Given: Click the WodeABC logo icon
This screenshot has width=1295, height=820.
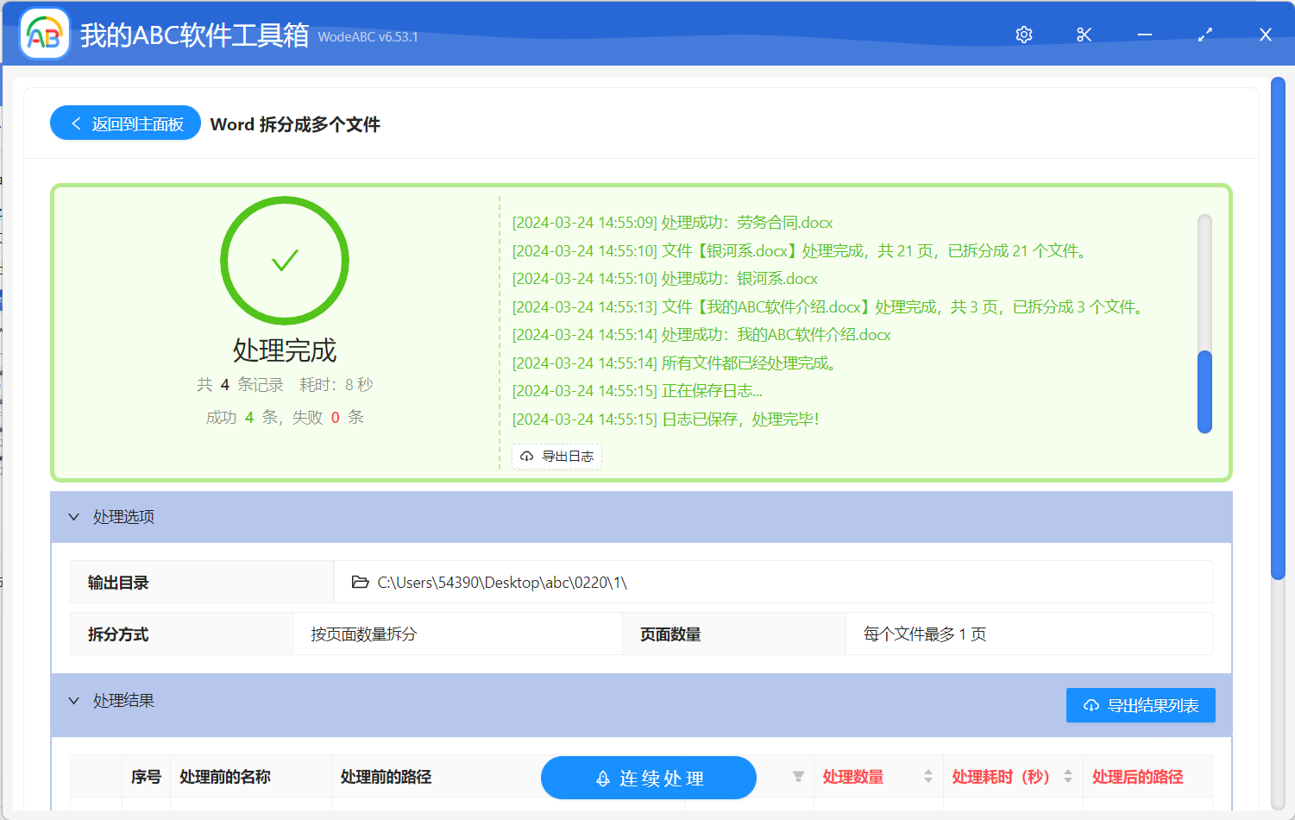Looking at the screenshot, I should (x=44, y=34).
